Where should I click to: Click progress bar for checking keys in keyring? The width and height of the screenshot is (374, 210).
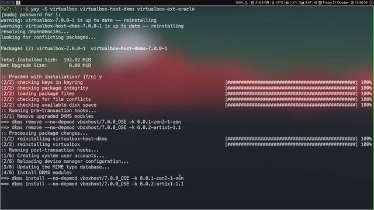pyautogui.click(x=292, y=82)
